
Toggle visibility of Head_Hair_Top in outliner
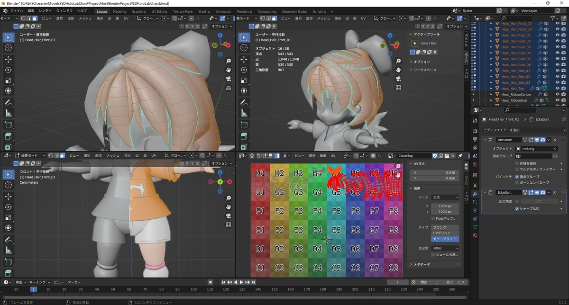click(x=558, y=88)
